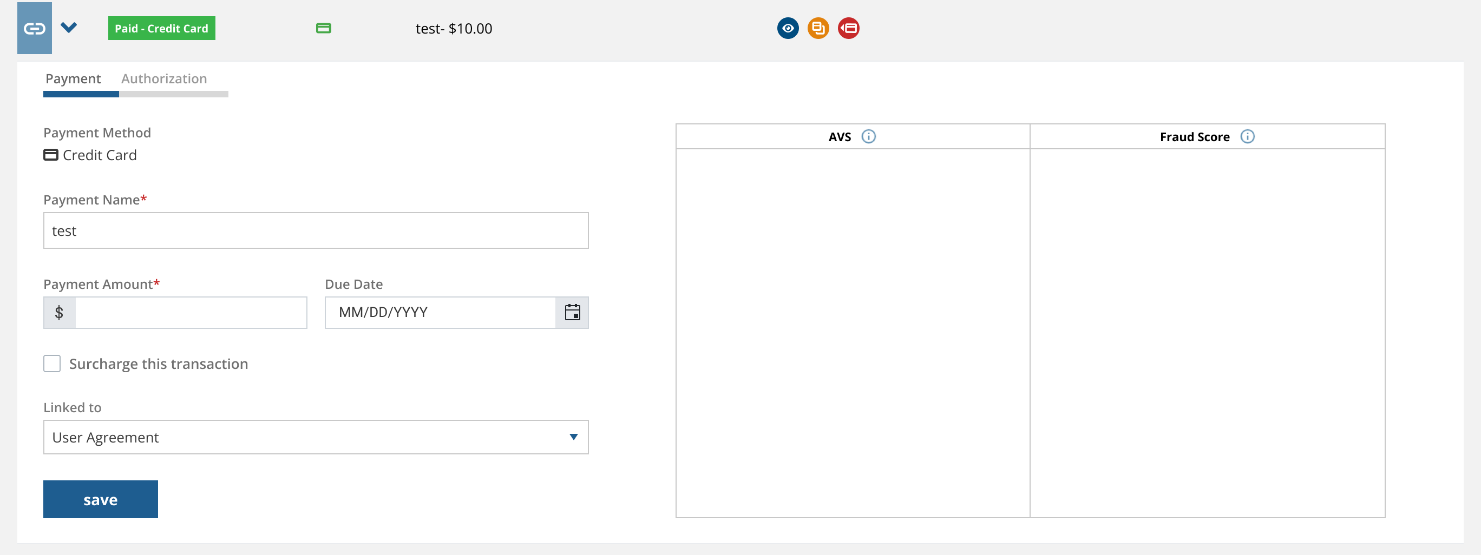This screenshot has height=555, width=1481.
Task: Click the save button
Action: click(101, 499)
